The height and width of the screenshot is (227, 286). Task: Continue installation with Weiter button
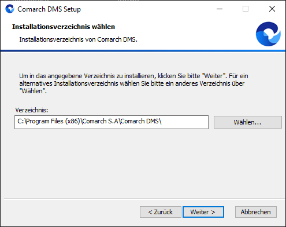[x=203, y=212]
